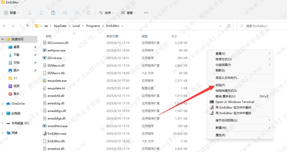This screenshot has width=287, height=152.
Task: Click the Cut scissors icon in toolbar
Action: 29,13
